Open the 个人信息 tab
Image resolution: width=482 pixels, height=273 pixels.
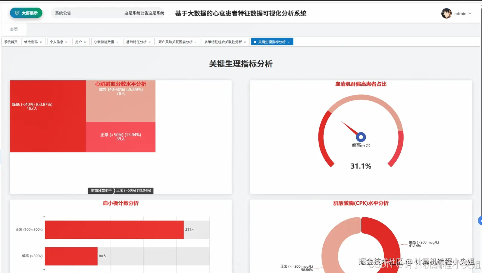coord(57,41)
